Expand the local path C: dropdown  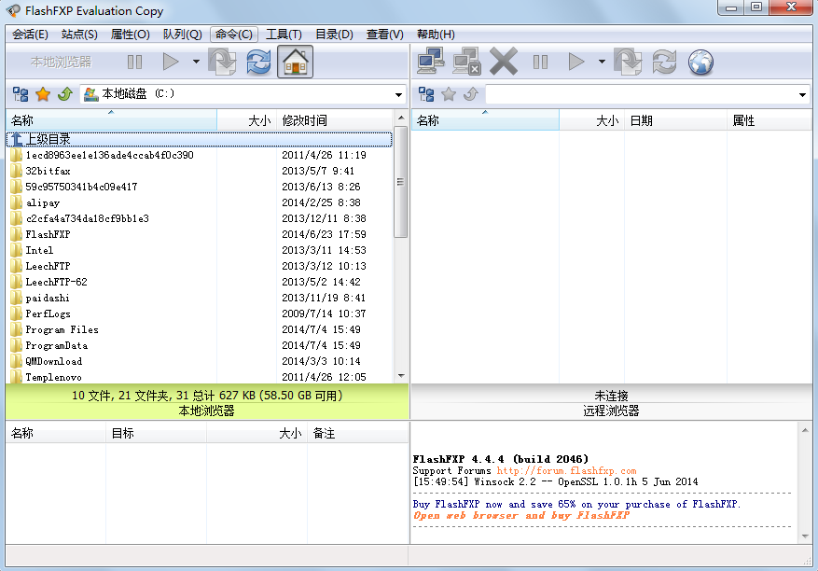(x=398, y=94)
